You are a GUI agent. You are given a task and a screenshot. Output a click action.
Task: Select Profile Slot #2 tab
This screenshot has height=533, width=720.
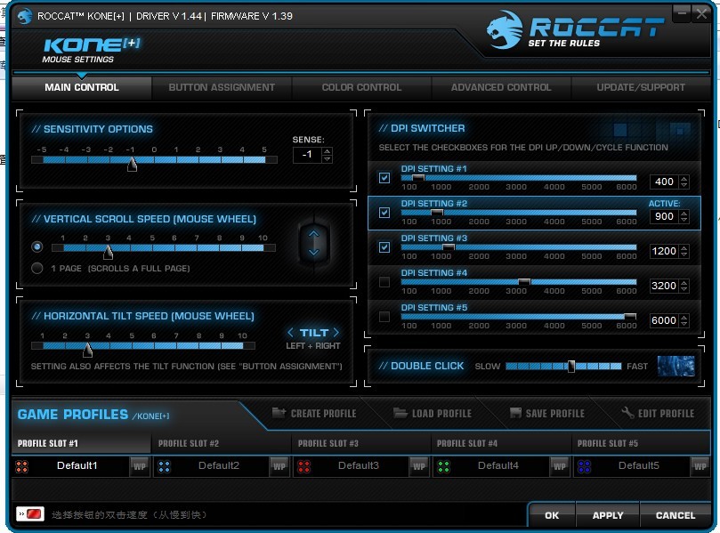point(222,443)
